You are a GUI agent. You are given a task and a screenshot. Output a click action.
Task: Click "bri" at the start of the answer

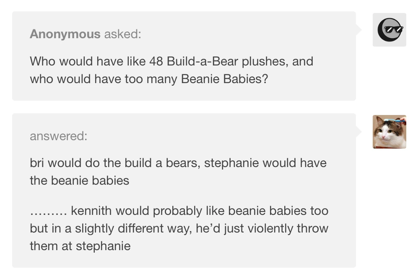(x=37, y=163)
